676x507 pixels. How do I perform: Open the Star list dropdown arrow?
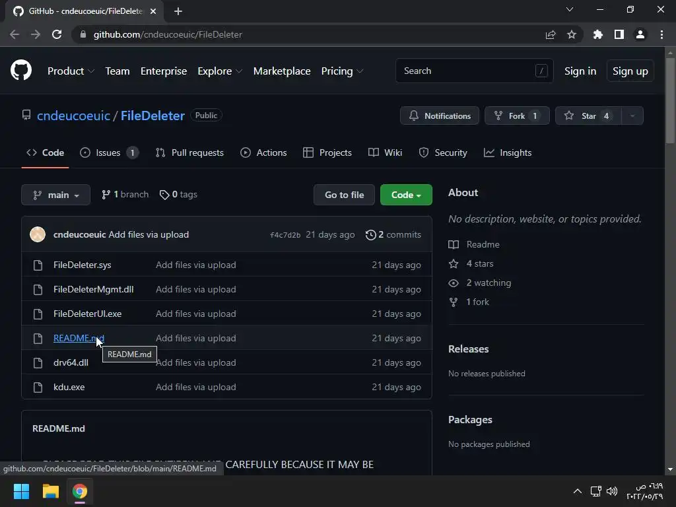632,116
